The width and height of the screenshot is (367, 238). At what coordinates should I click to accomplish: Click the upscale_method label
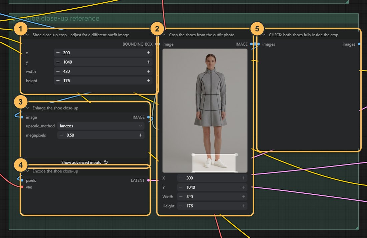pos(40,126)
